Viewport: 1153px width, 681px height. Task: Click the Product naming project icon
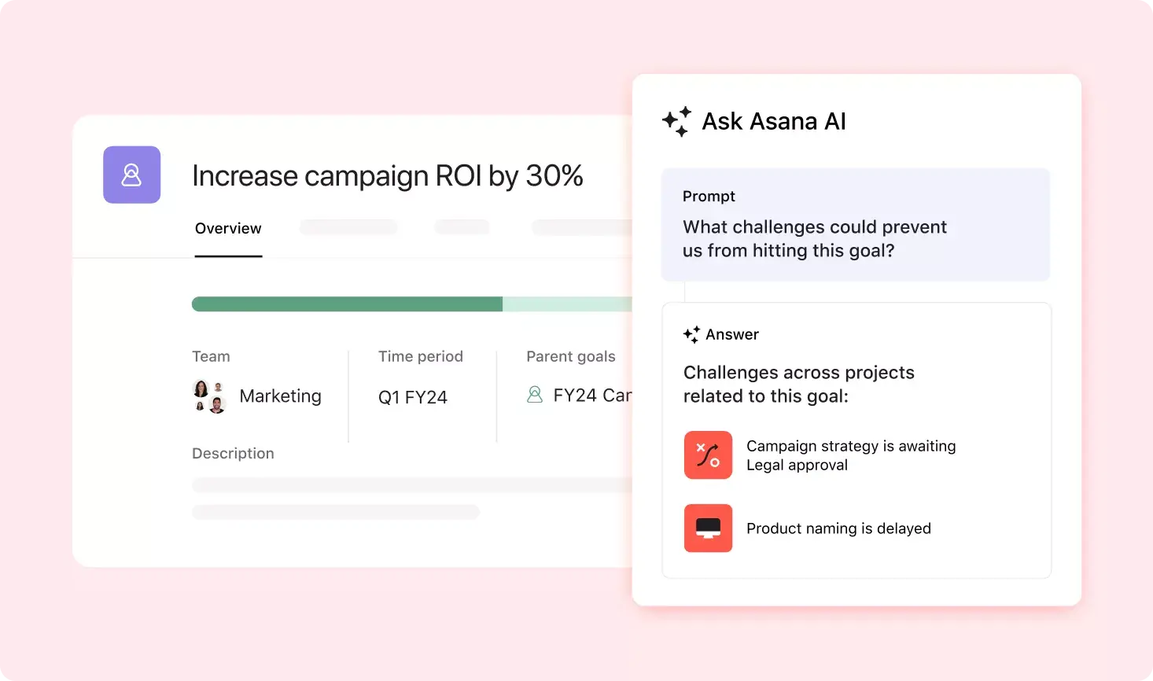tap(707, 528)
